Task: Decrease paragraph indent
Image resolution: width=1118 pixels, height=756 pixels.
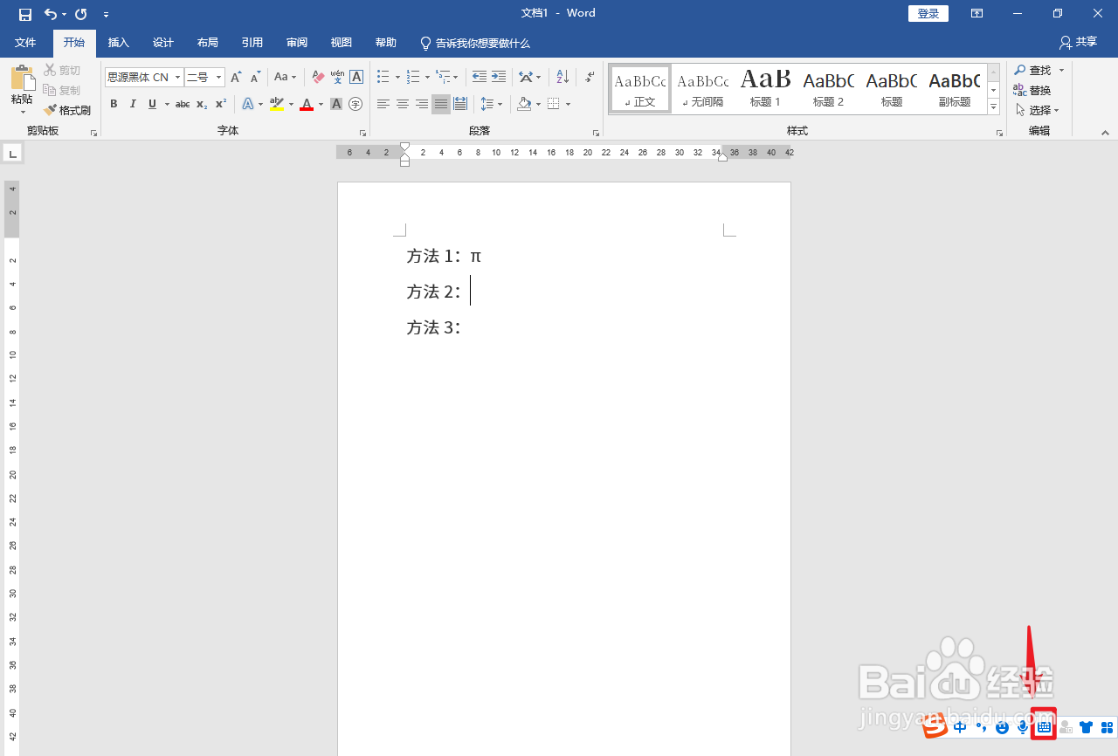Action: pyautogui.click(x=480, y=78)
